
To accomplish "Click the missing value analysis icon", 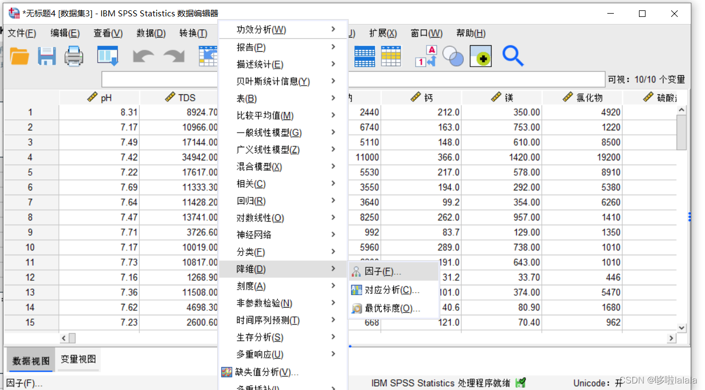I will pyautogui.click(x=227, y=372).
